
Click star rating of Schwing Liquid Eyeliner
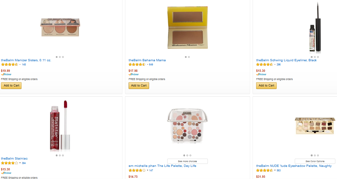click(265, 64)
